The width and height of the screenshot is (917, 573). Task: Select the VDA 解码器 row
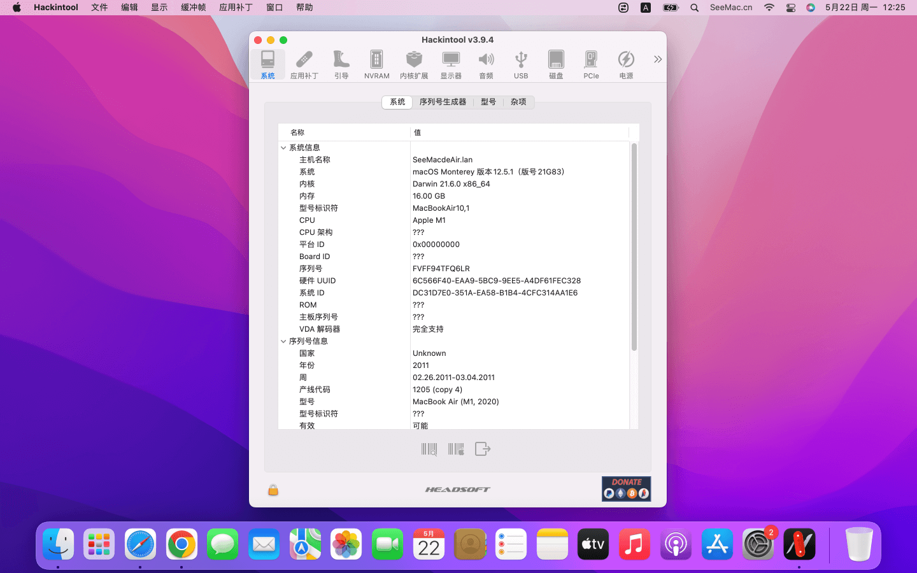point(454,329)
